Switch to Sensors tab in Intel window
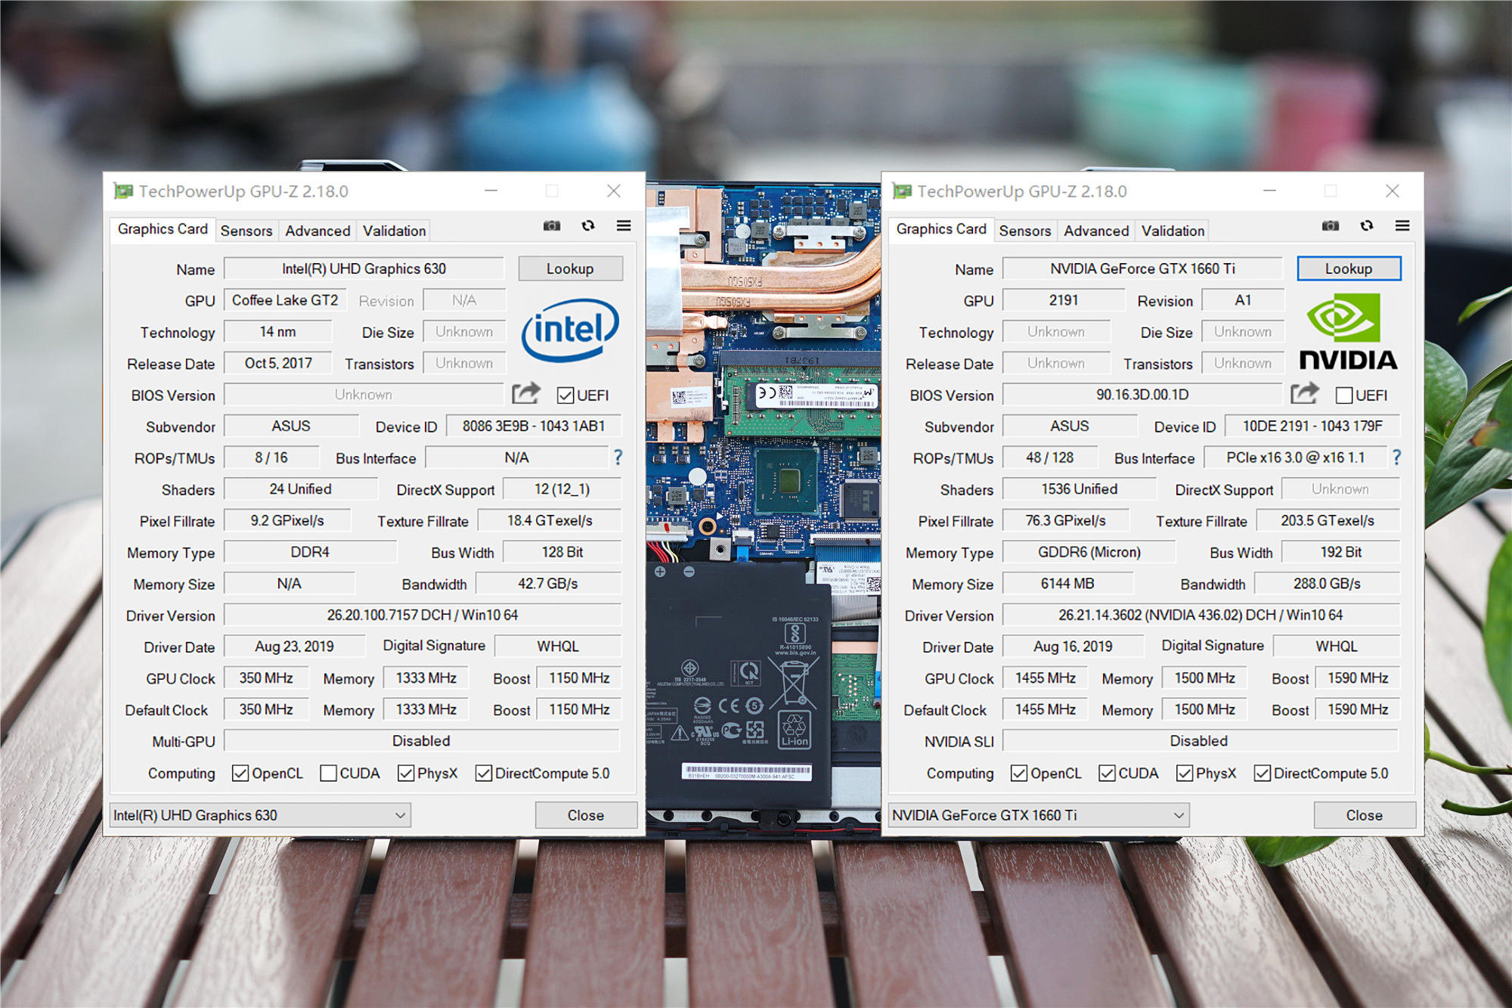Viewport: 1512px width, 1008px height. point(246,231)
